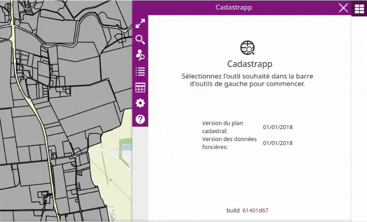Screen dimensions: 367x222
Task: Open the help question mark icon
Action: (140, 119)
